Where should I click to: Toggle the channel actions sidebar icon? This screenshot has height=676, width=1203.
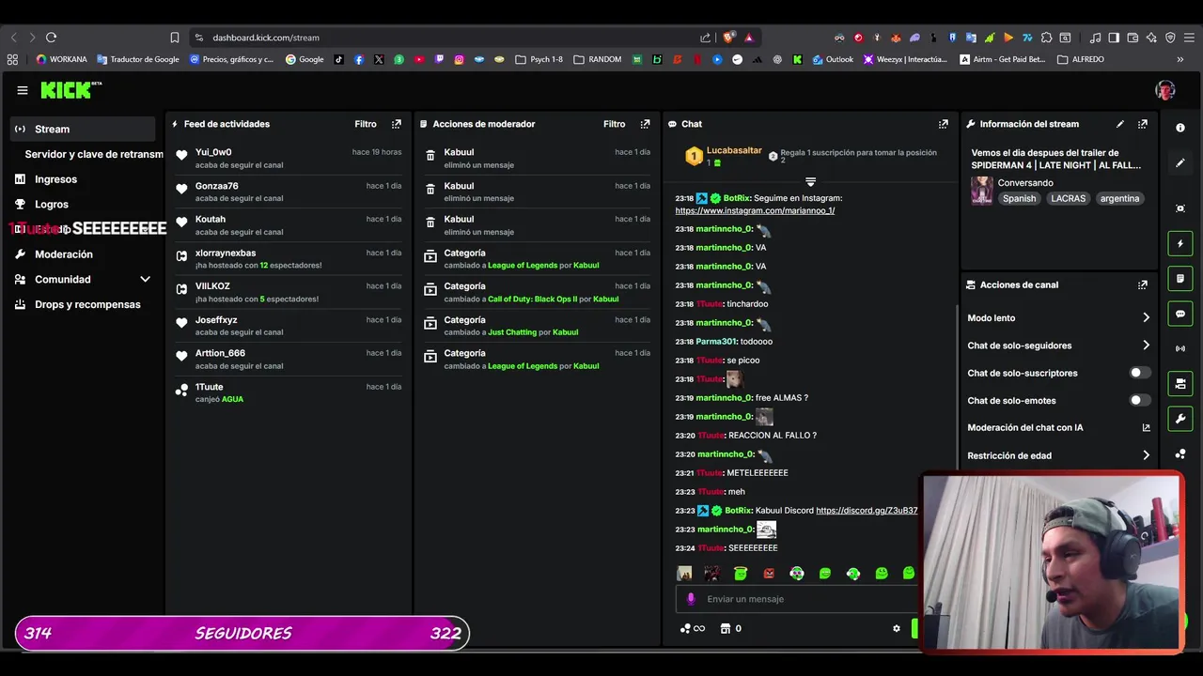tap(1180, 383)
